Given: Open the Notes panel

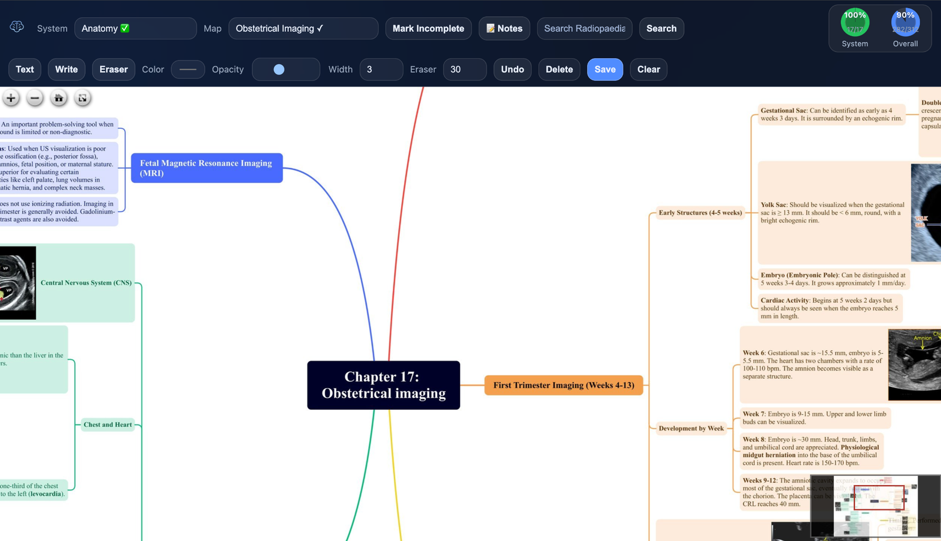Looking at the screenshot, I should (505, 28).
